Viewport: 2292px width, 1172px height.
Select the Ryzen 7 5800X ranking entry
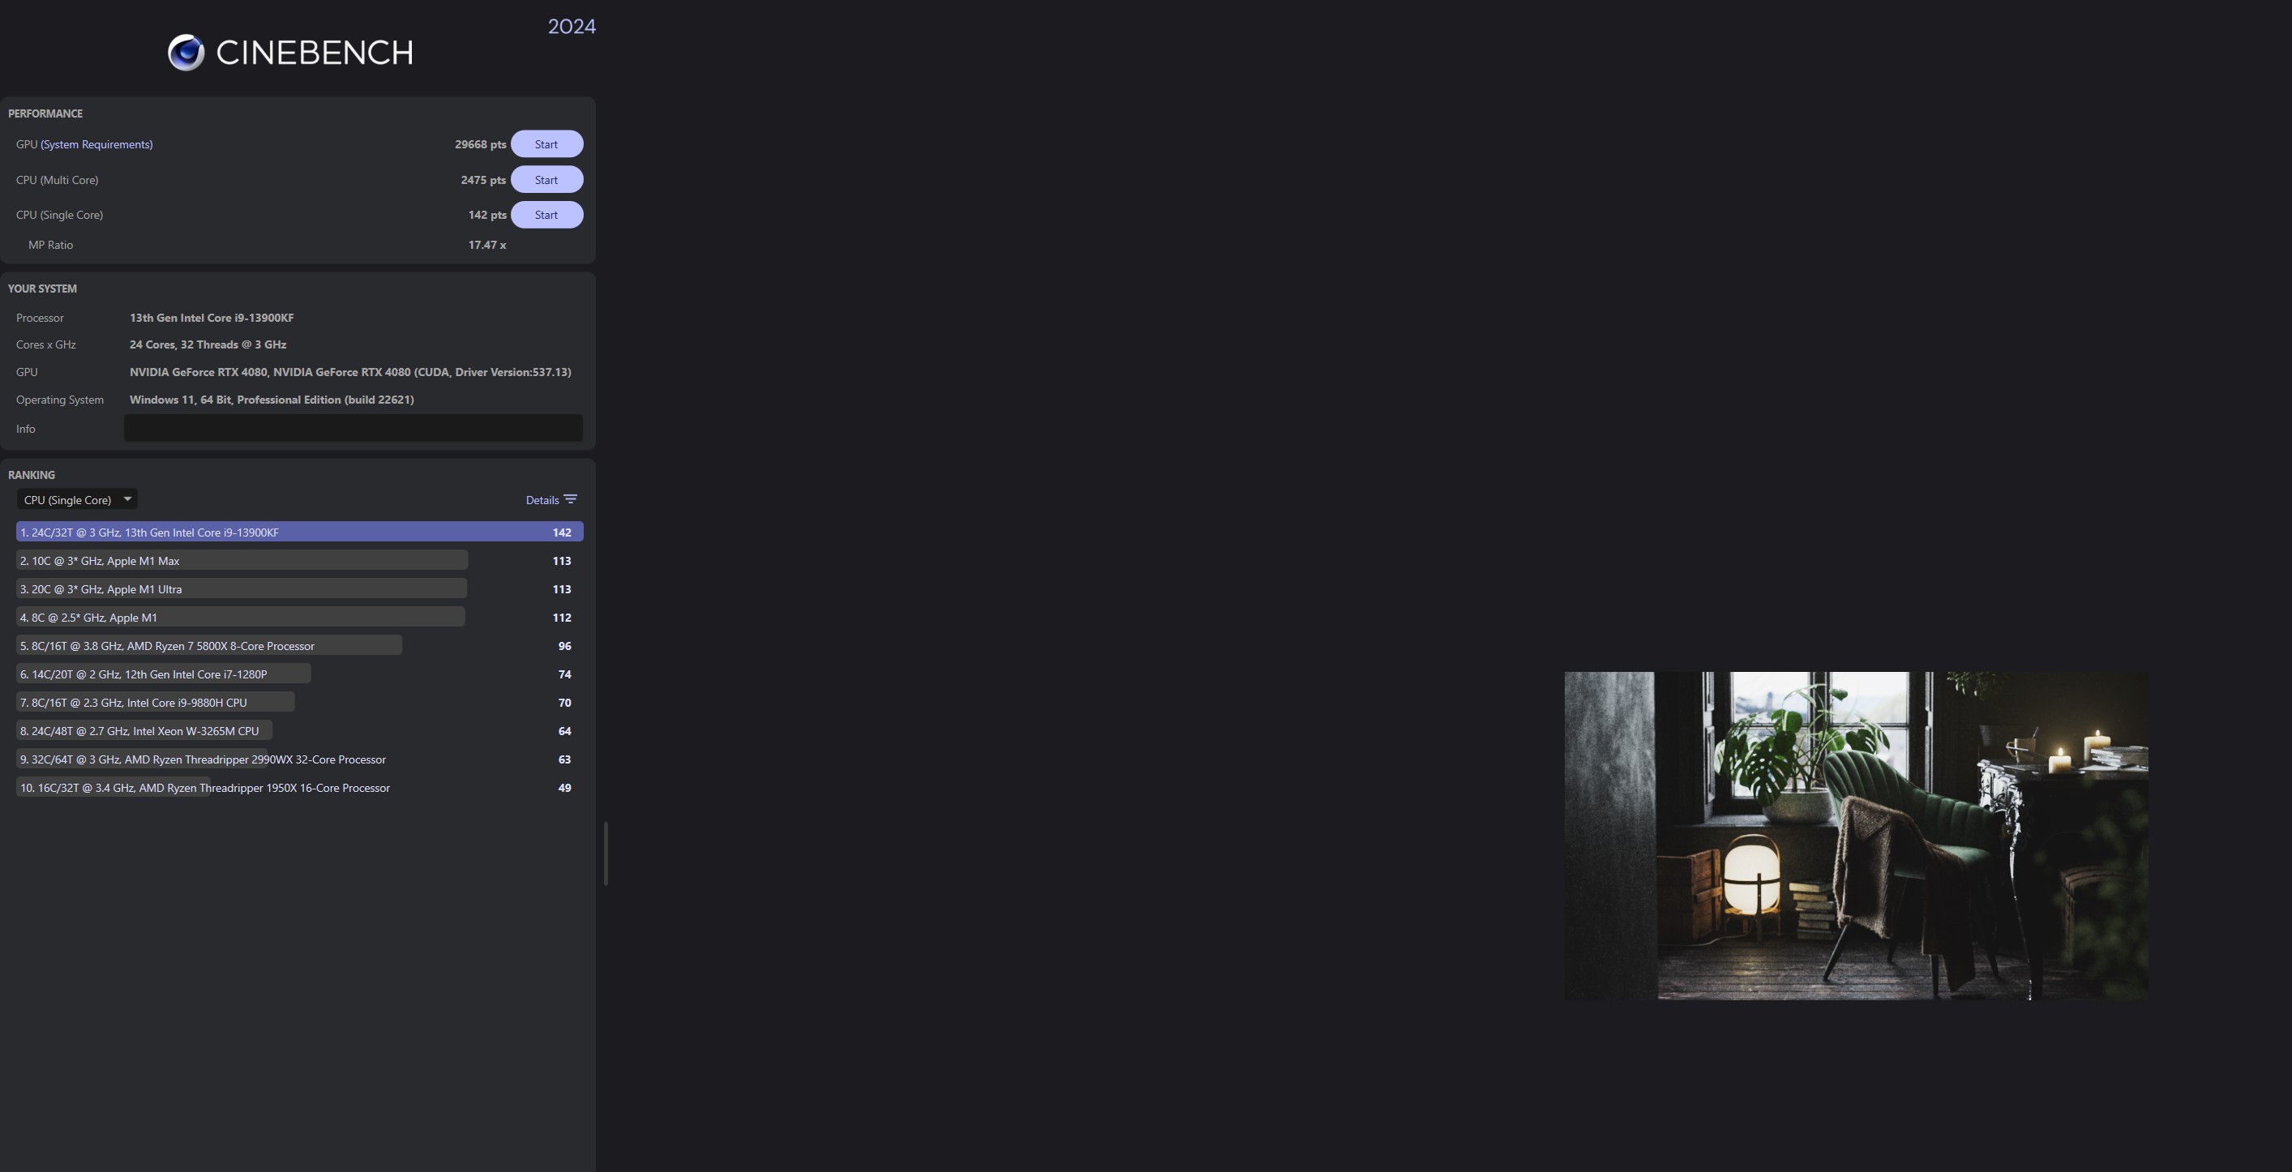(x=209, y=646)
